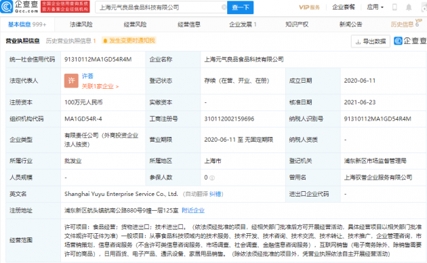Click the 经营范围 business scope paragraph
Viewport: 427px width, 263px height.
coord(243,241)
